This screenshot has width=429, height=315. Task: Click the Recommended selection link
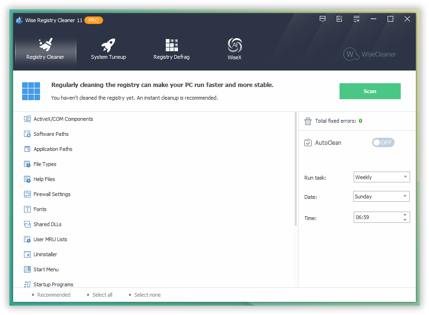(54, 295)
